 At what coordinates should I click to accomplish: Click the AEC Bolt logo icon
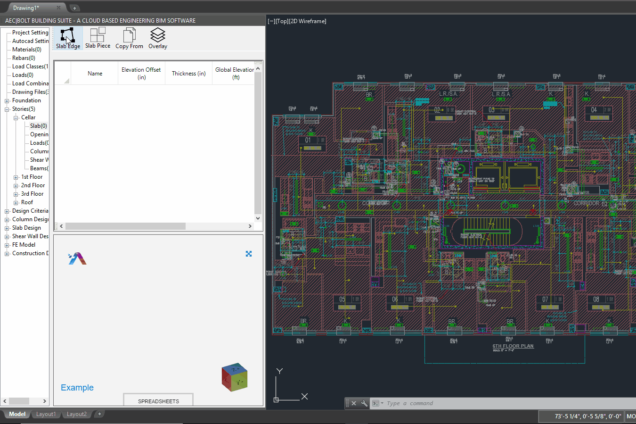77,258
